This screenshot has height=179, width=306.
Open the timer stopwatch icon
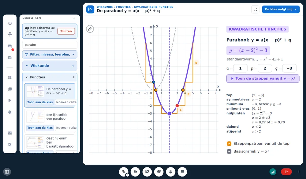10,112
